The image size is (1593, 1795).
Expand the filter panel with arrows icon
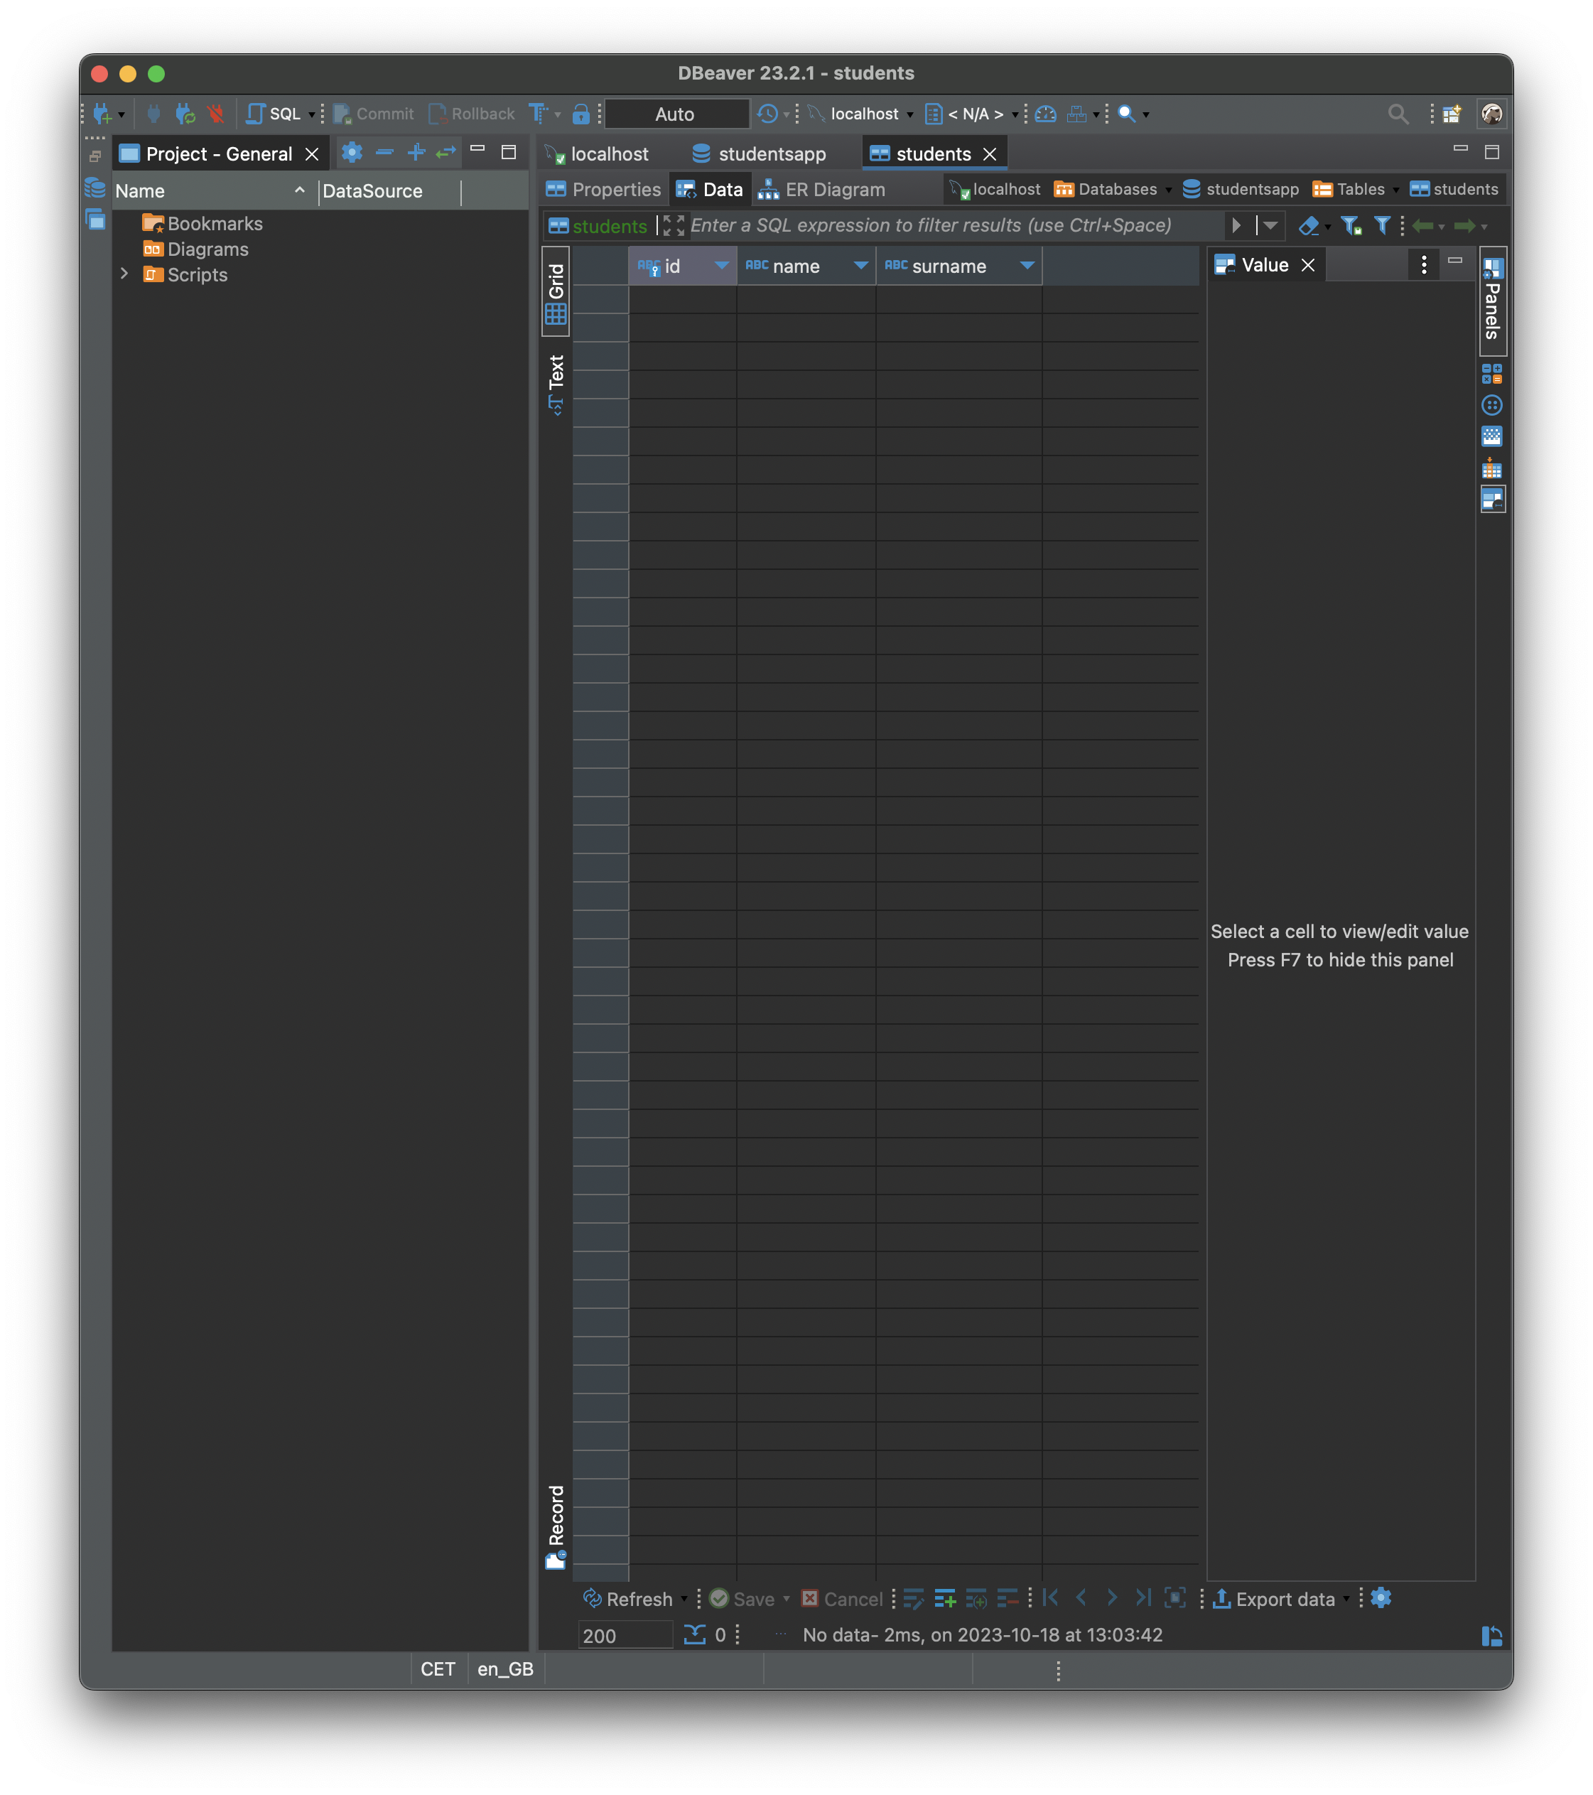674,225
